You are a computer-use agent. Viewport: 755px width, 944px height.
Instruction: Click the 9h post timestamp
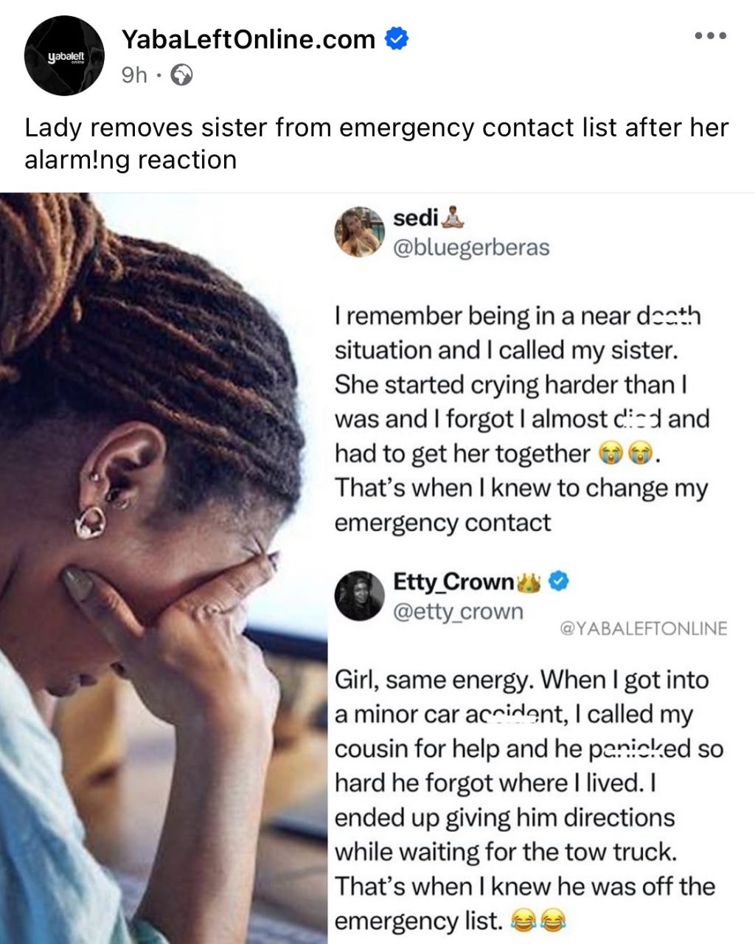134,75
